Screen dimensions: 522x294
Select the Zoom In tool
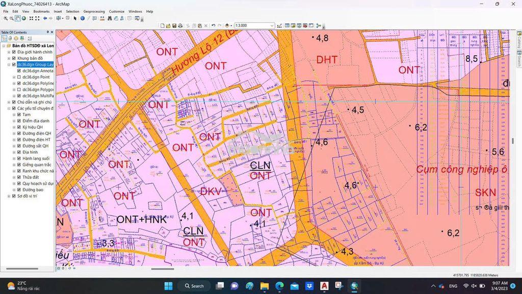pyautogui.click(x=6, y=18)
